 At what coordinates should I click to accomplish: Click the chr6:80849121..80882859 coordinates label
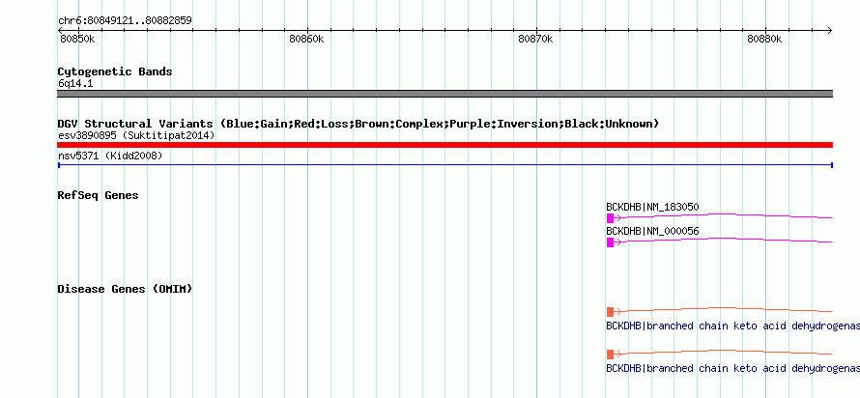coord(125,21)
